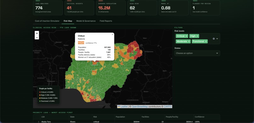This screenshot has height=123, width=254.
Task: Click the Chikun title in popup
Action: tap(81, 36)
